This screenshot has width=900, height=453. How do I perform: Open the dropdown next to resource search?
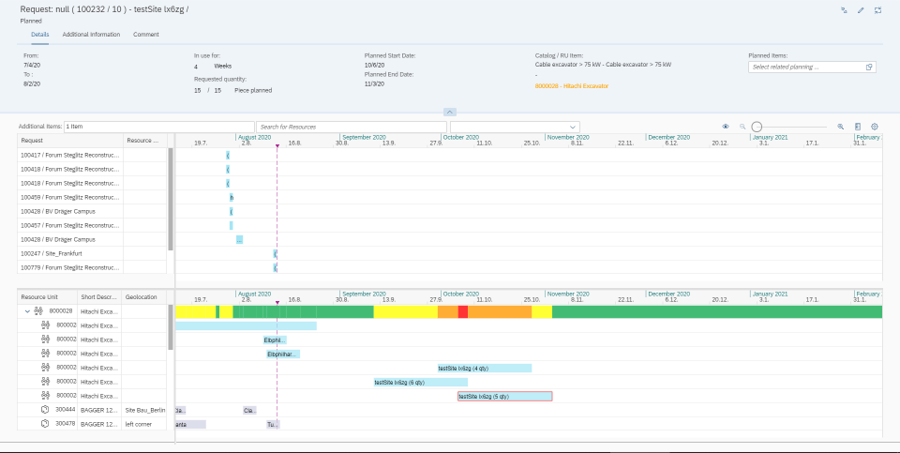pyautogui.click(x=573, y=127)
